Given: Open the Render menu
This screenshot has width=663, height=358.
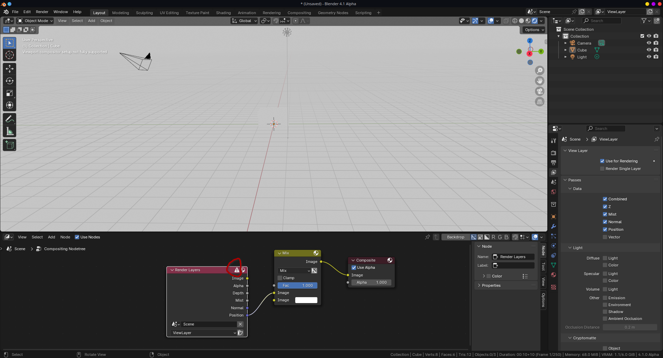Looking at the screenshot, I should (x=42, y=12).
